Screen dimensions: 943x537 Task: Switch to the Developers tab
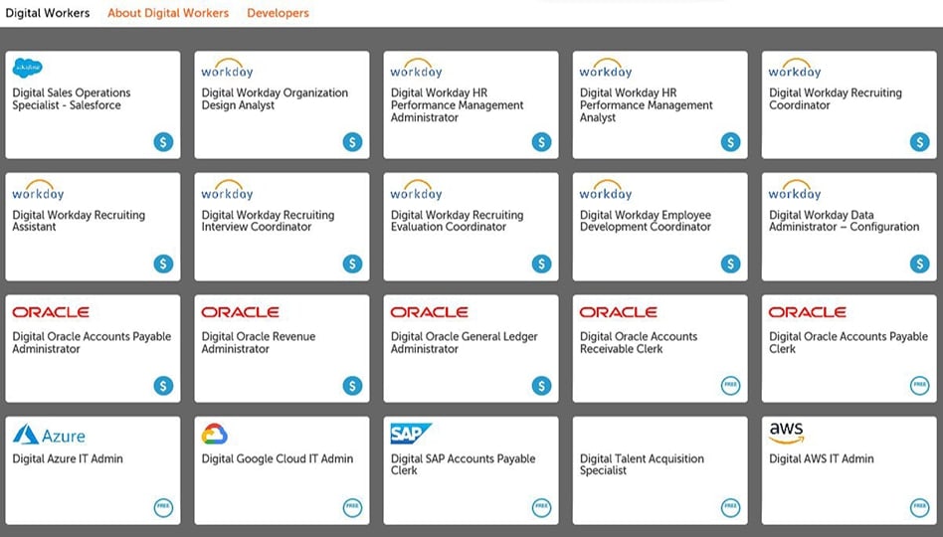278,13
